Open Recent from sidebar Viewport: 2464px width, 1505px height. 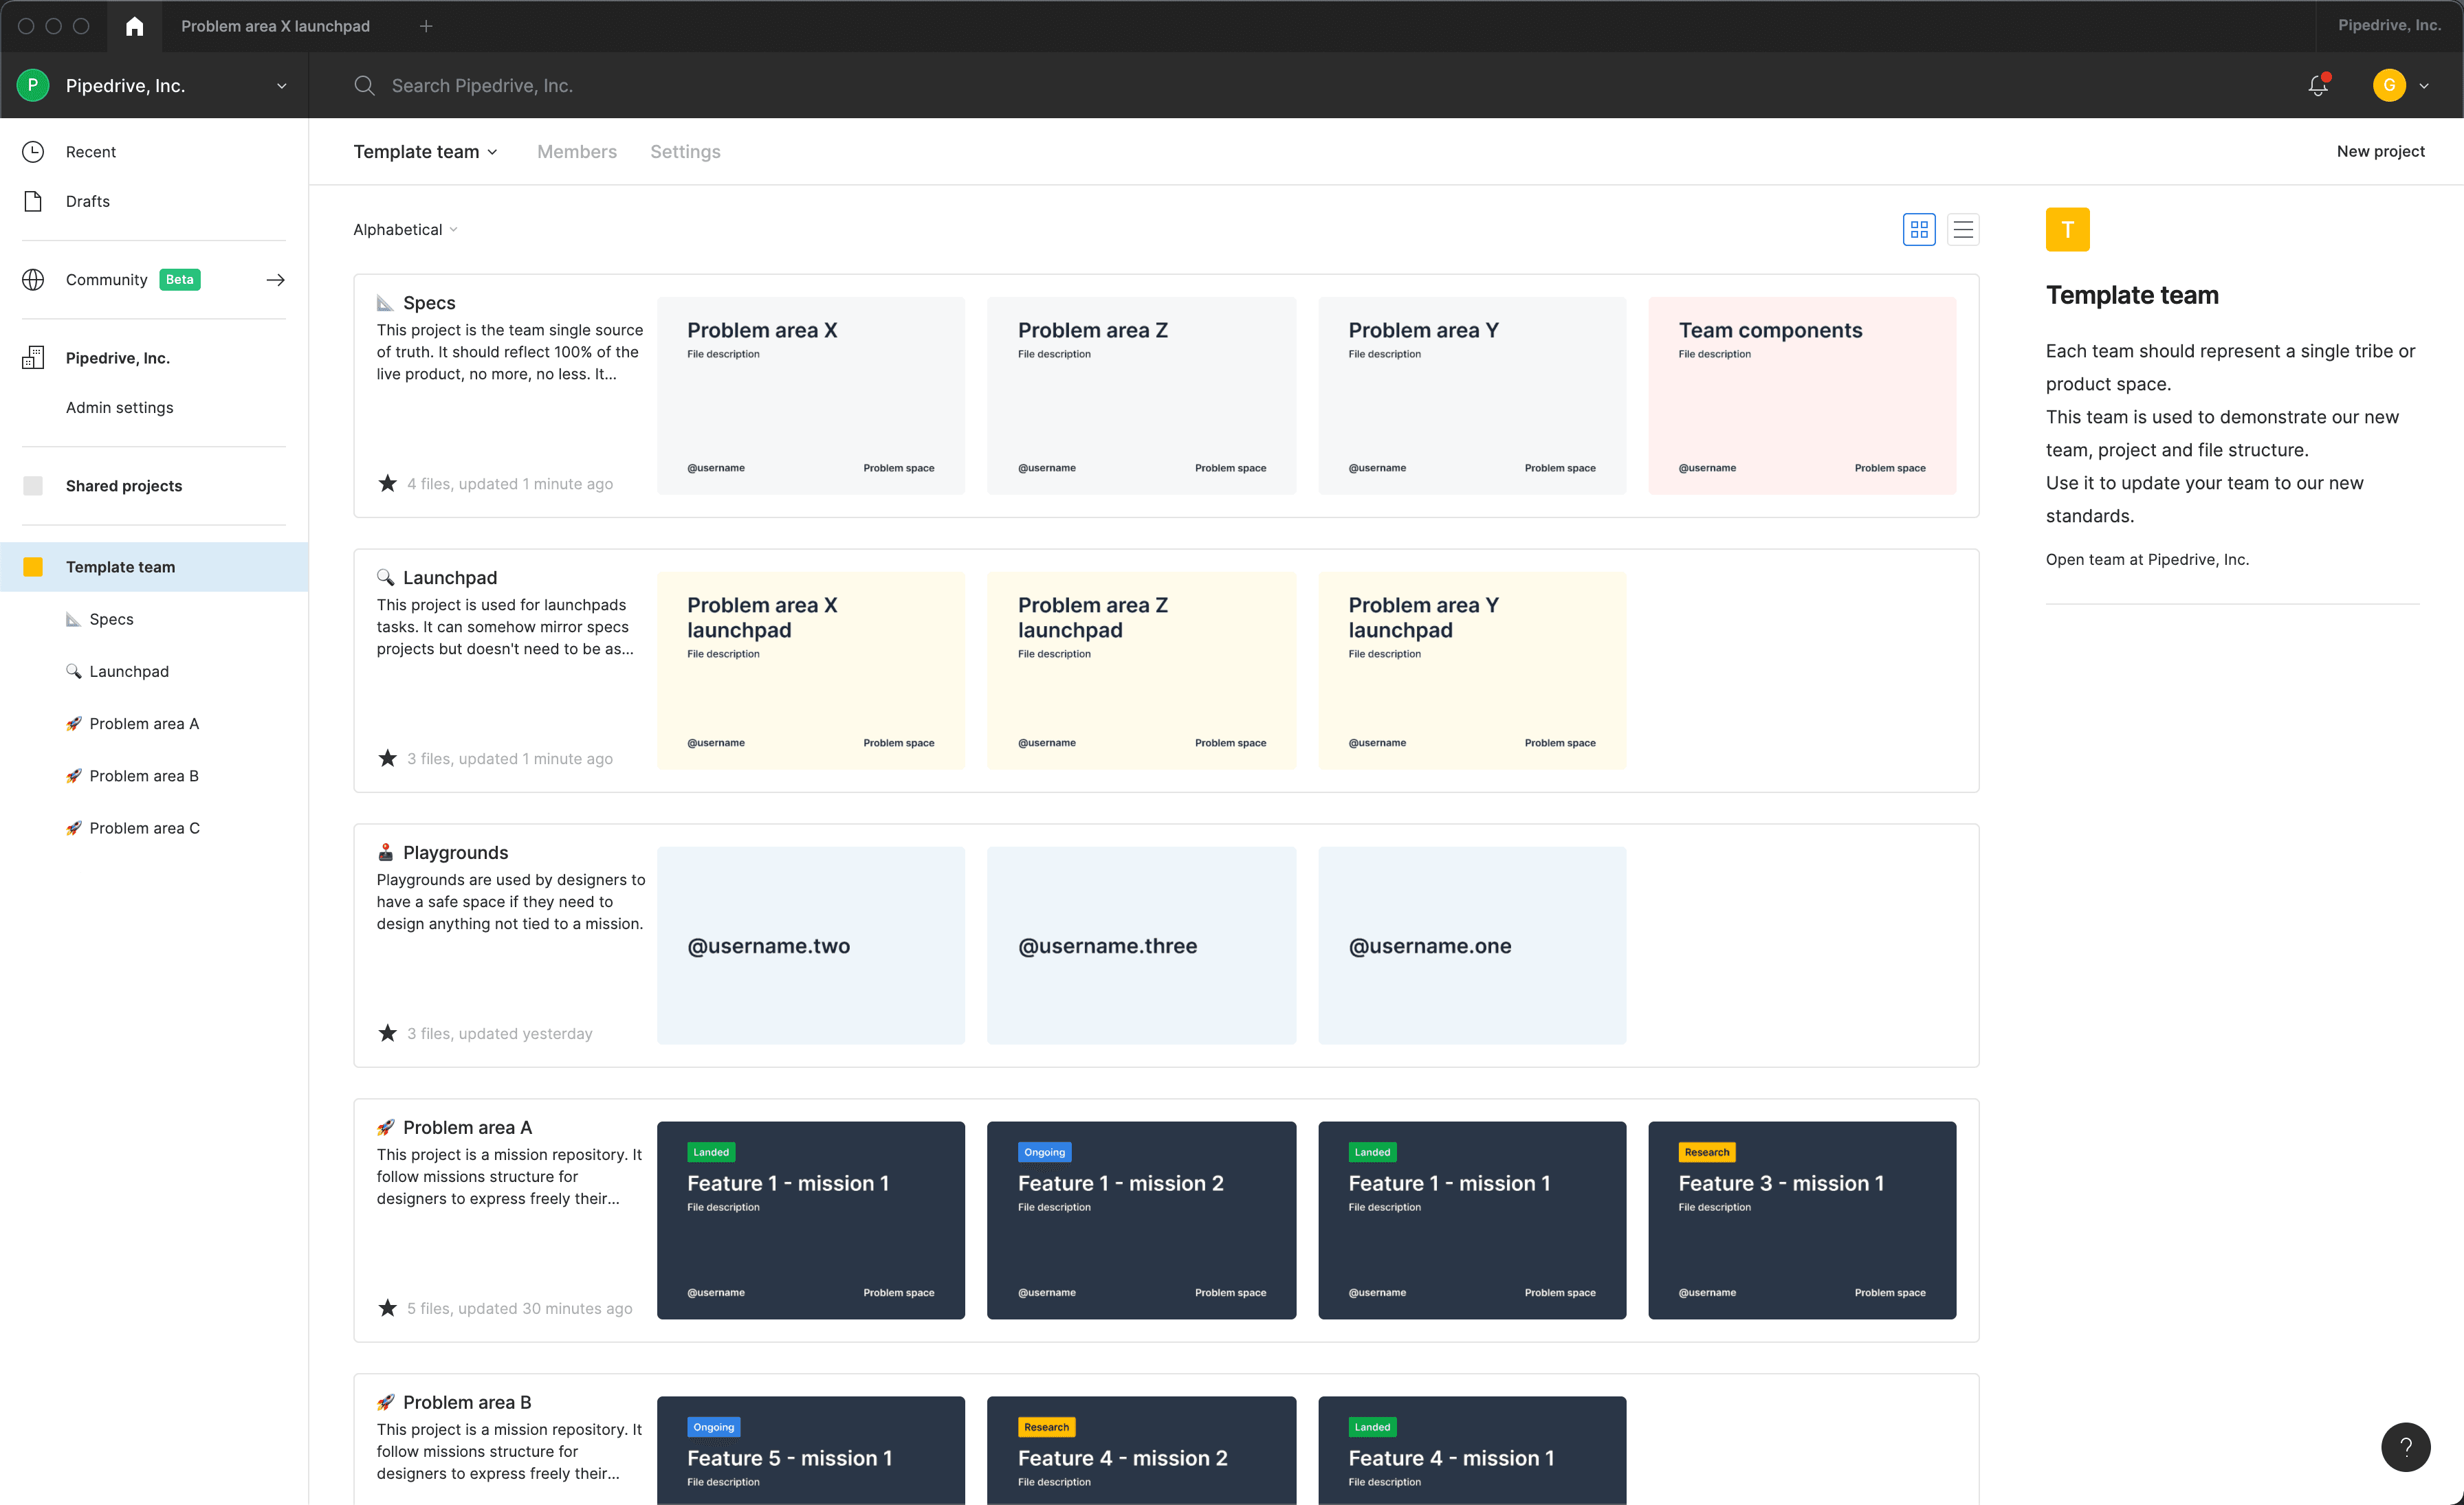pyautogui.click(x=90, y=152)
